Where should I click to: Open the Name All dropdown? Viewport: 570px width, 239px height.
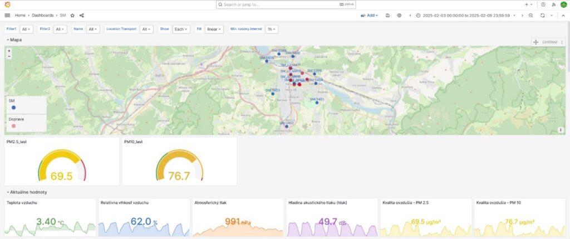[x=93, y=29]
